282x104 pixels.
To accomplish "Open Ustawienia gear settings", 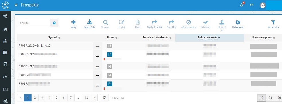I will 238,24.
